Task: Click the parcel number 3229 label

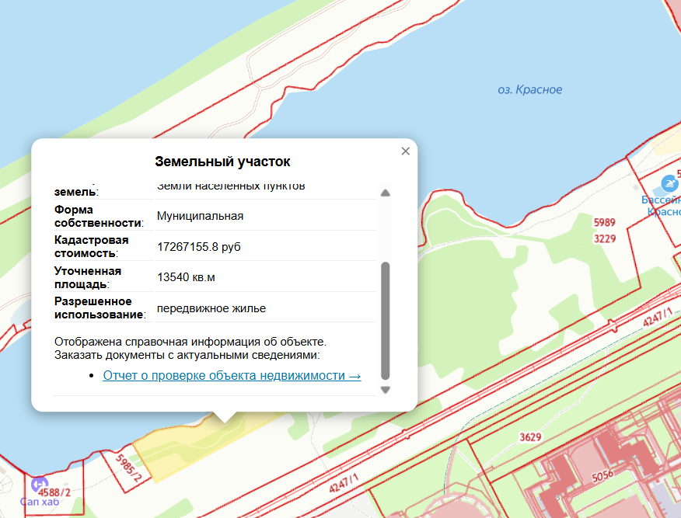Action: pos(605,238)
